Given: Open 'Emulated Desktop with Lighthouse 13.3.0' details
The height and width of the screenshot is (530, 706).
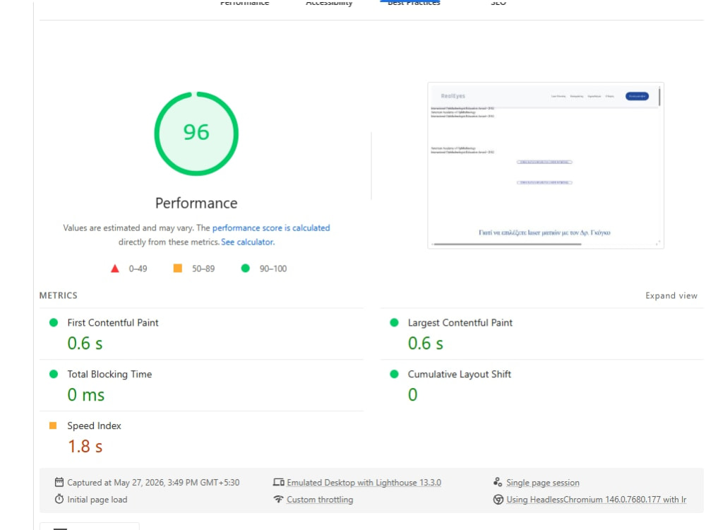Looking at the screenshot, I should [x=364, y=482].
